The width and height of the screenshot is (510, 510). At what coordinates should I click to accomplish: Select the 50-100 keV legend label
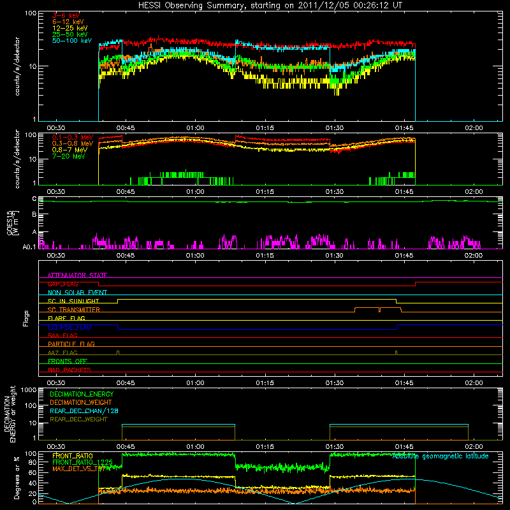[72, 41]
